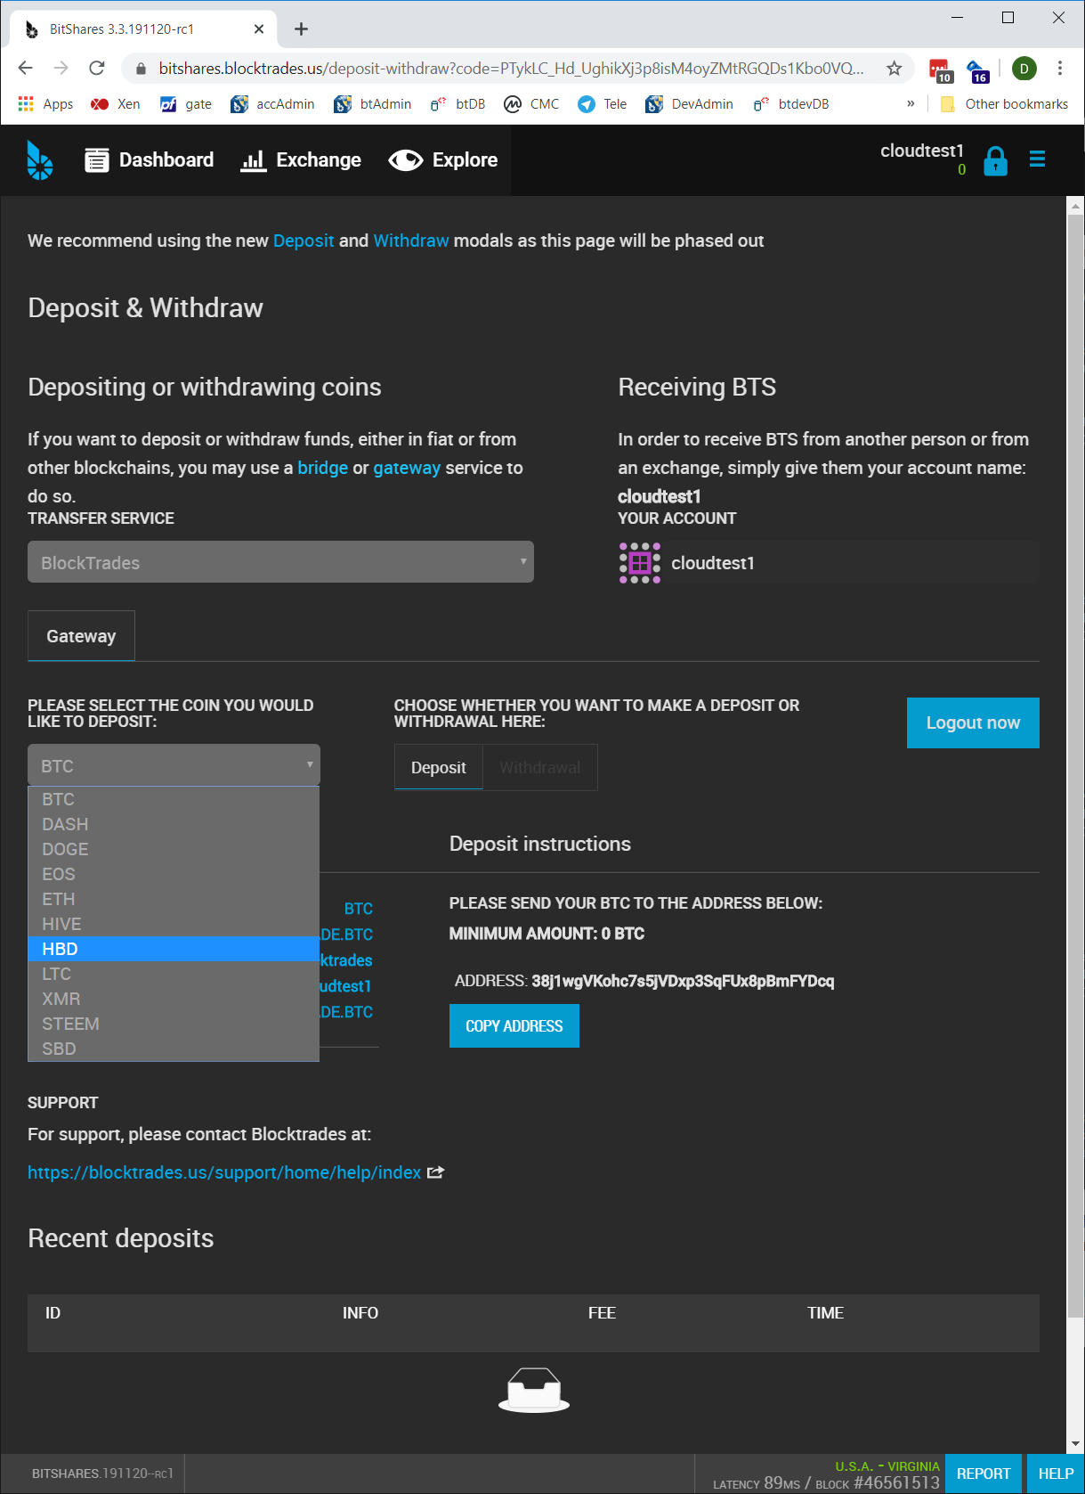Open the bridge service link
1085x1494 pixels.
click(x=322, y=468)
